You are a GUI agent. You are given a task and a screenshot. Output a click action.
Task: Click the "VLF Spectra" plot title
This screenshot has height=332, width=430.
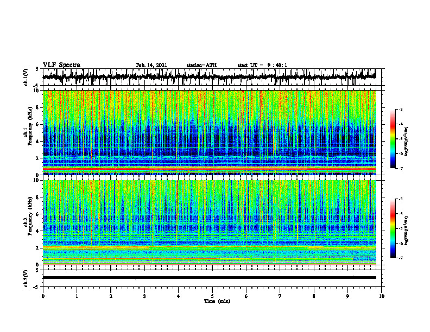tap(61, 65)
